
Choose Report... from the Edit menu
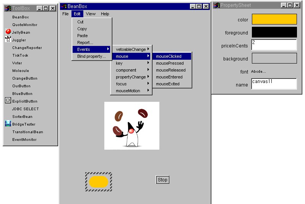[x=92, y=42]
